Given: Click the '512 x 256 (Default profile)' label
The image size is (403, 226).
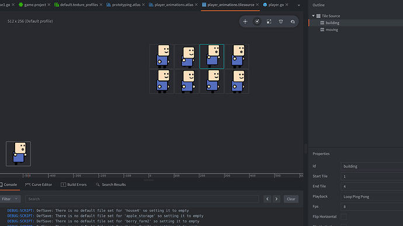Looking at the screenshot, I should [x=30, y=22].
